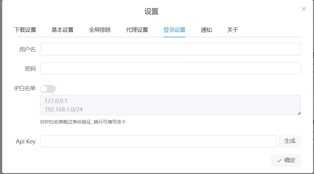Select the 全局排除 tab
This screenshot has height=174, width=314.
(100, 30)
